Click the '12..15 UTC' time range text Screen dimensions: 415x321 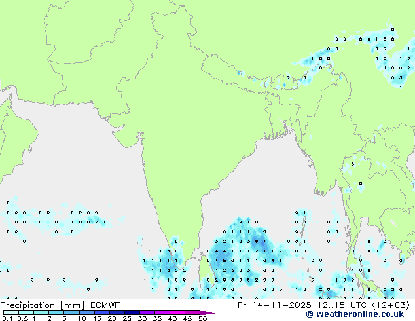point(342,305)
